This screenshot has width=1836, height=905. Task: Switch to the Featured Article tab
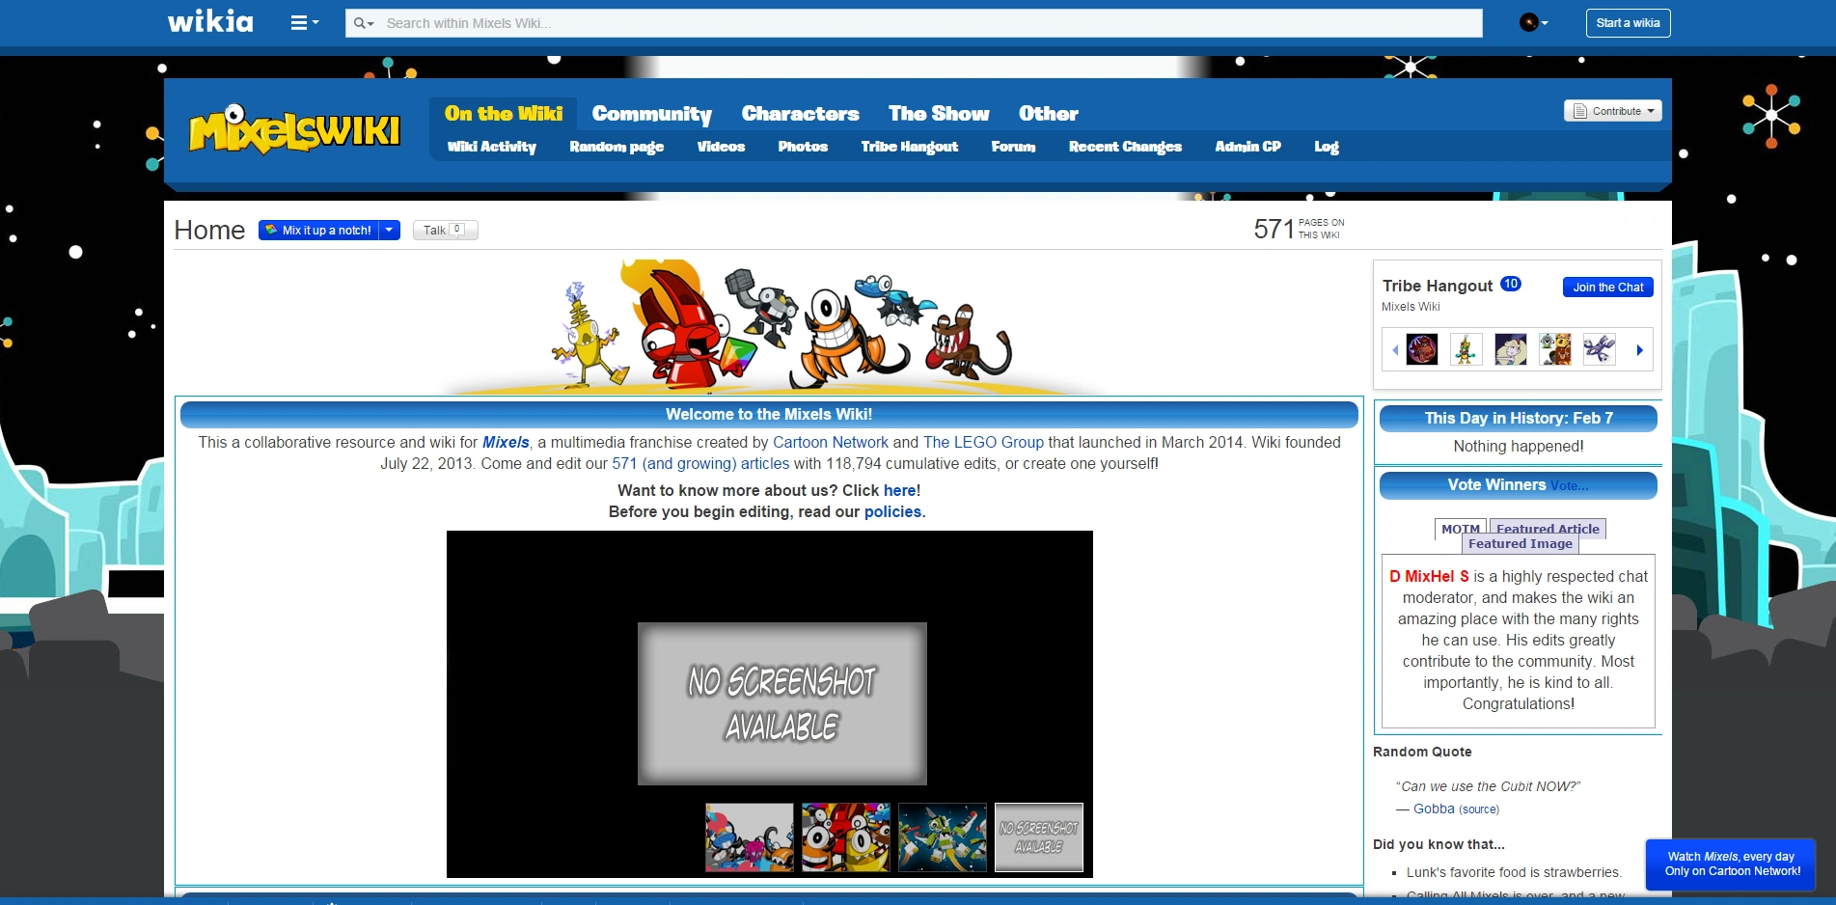coord(1548,528)
